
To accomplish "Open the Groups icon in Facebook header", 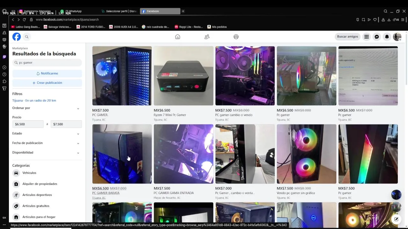I will (x=236, y=37).
